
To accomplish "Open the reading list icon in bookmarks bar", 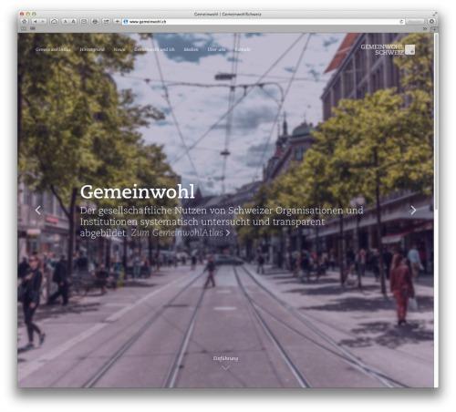I will (x=24, y=28).
